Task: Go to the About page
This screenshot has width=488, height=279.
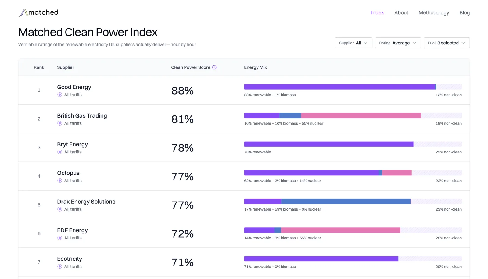Action: pos(401,12)
